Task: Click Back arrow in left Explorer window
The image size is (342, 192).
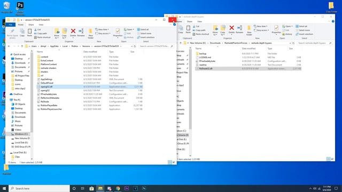Action: [x=9, y=46]
